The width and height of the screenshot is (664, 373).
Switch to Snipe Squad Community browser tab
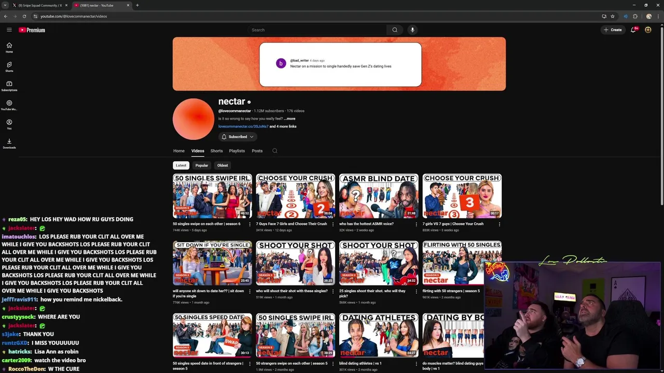click(39, 5)
